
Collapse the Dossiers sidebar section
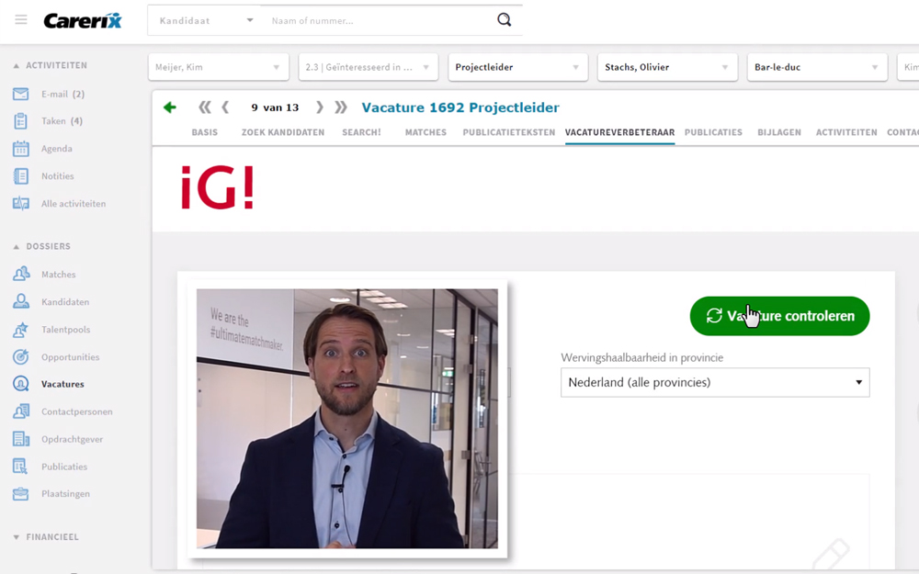click(x=17, y=246)
